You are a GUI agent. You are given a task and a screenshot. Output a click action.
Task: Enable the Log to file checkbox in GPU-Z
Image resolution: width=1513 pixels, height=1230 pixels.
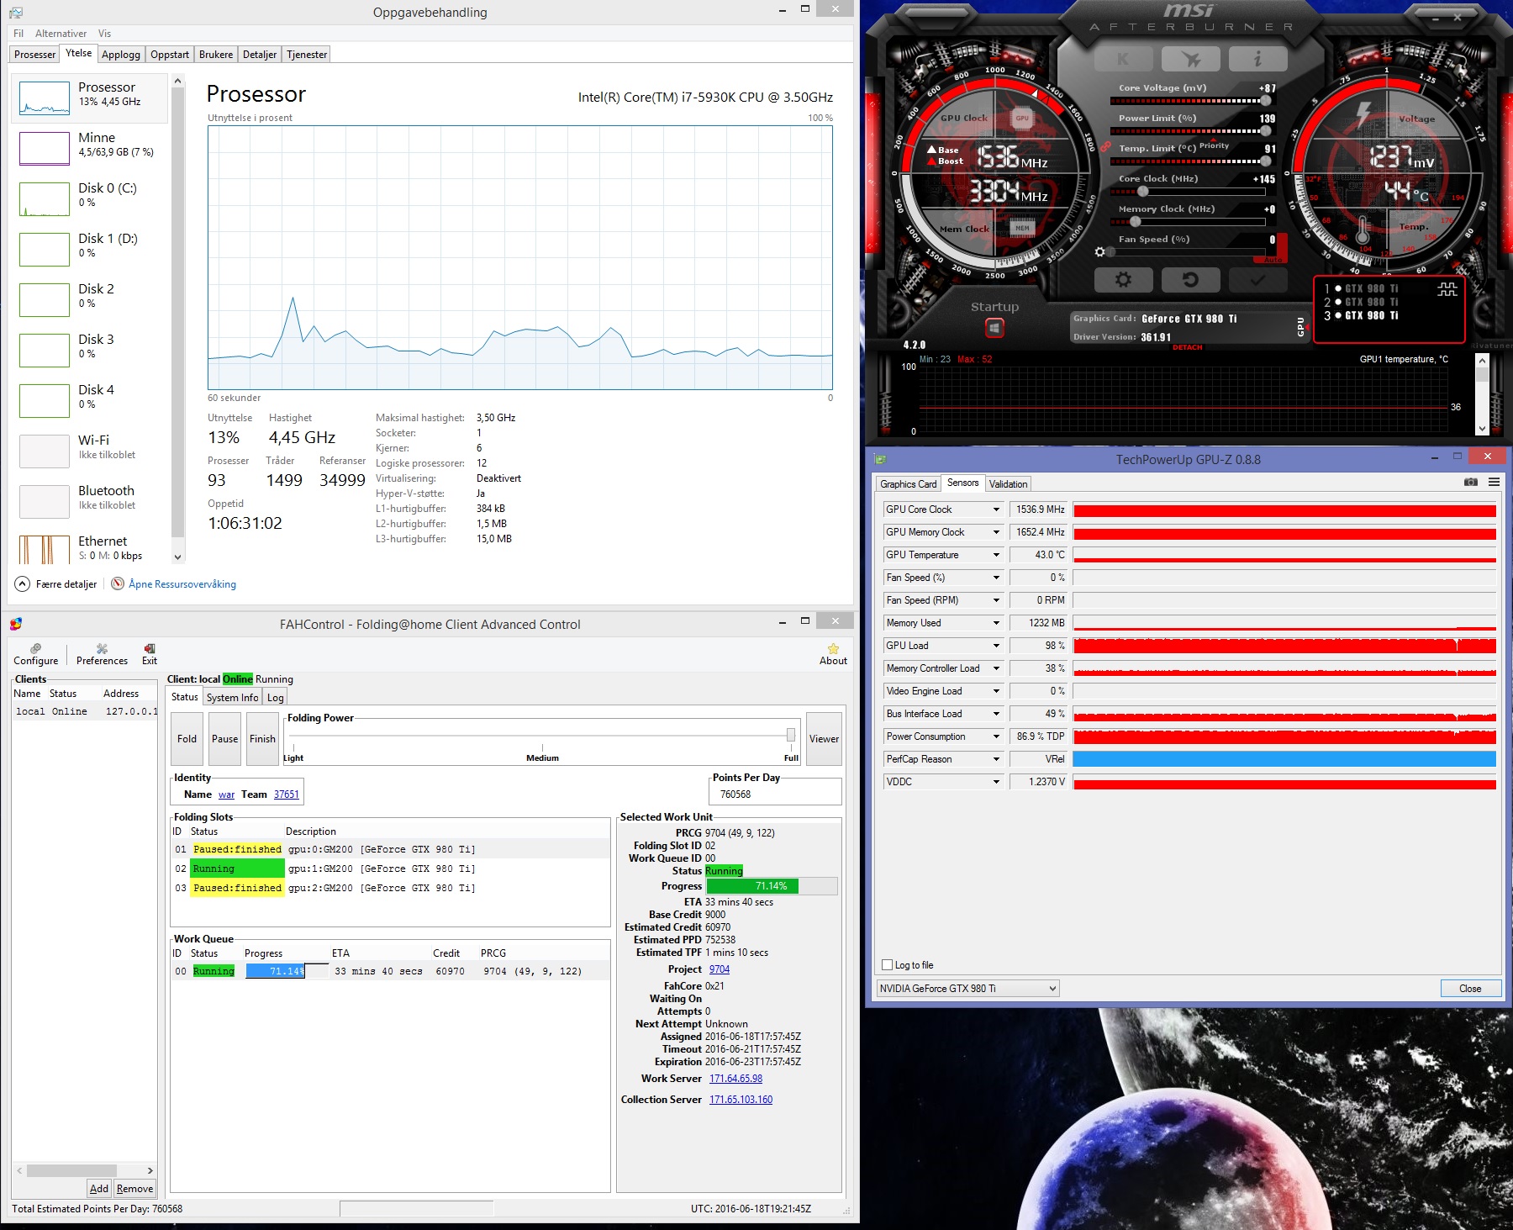coord(887,964)
